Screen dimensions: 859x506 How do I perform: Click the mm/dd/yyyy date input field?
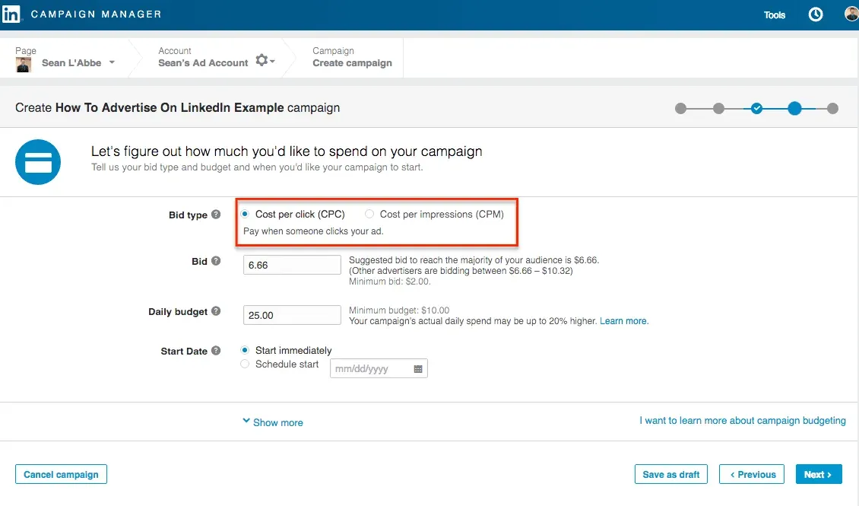click(372, 368)
